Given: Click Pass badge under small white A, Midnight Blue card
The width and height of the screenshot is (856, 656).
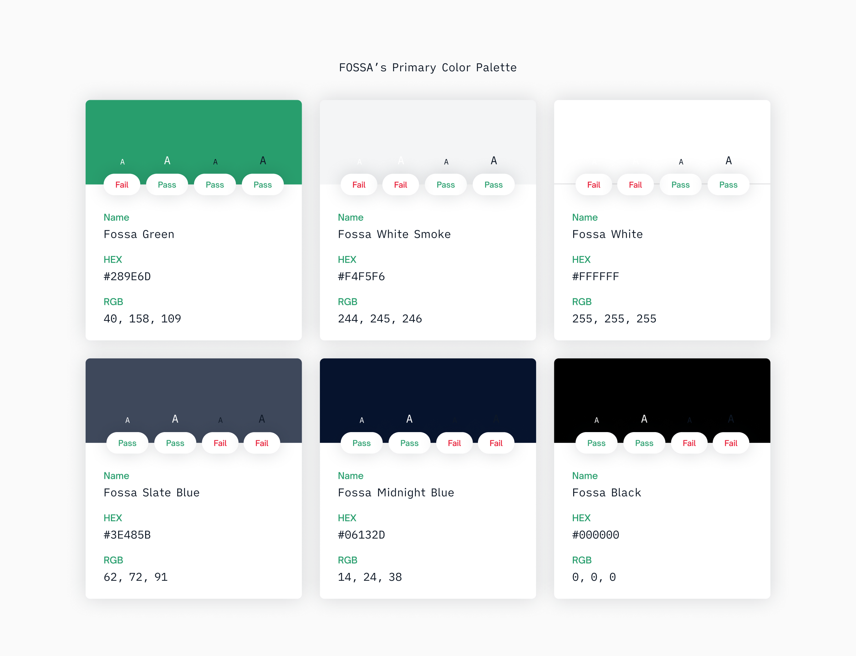Looking at the screenshot, I should [362, 443].
